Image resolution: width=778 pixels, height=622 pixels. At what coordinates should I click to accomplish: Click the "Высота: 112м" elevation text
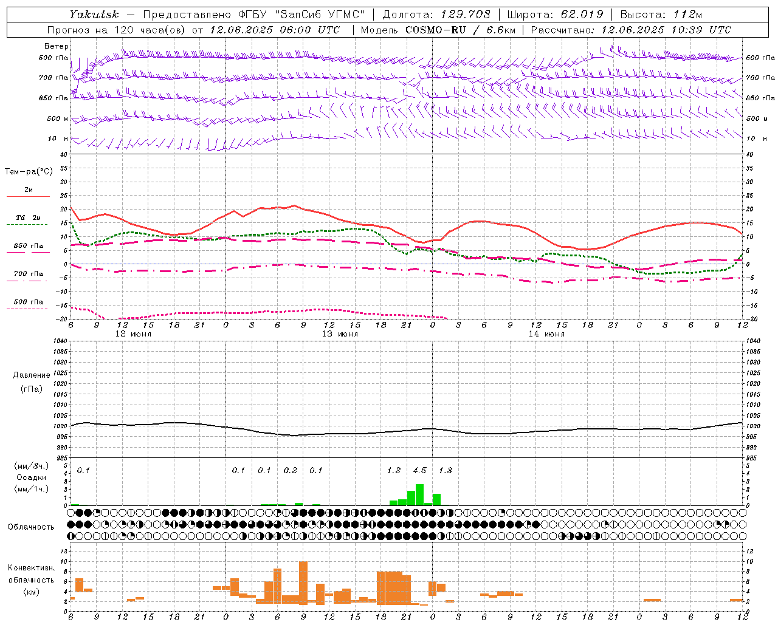point(662,14)
